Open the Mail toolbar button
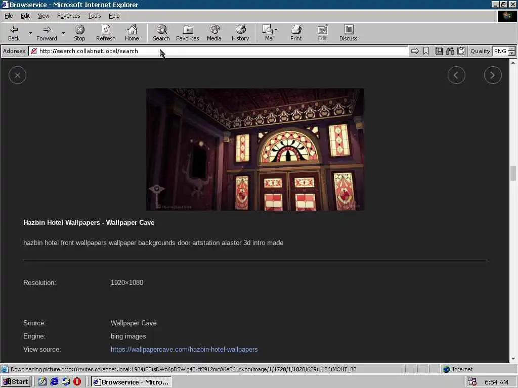 tap(269, 33)
